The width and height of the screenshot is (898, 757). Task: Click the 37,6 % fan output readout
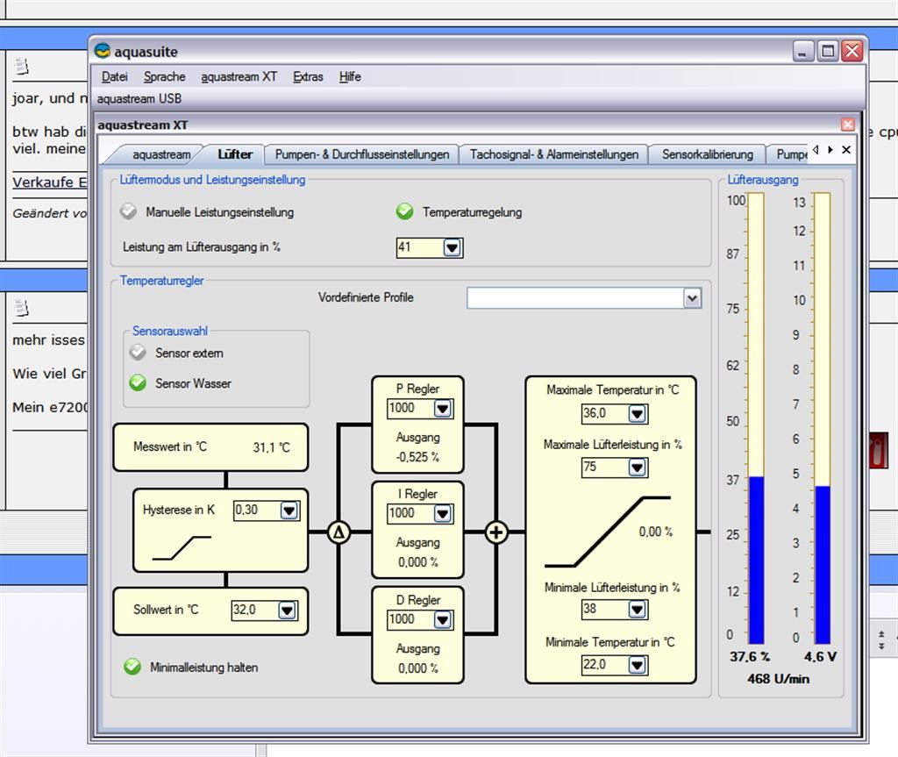[x=750, y=657]
